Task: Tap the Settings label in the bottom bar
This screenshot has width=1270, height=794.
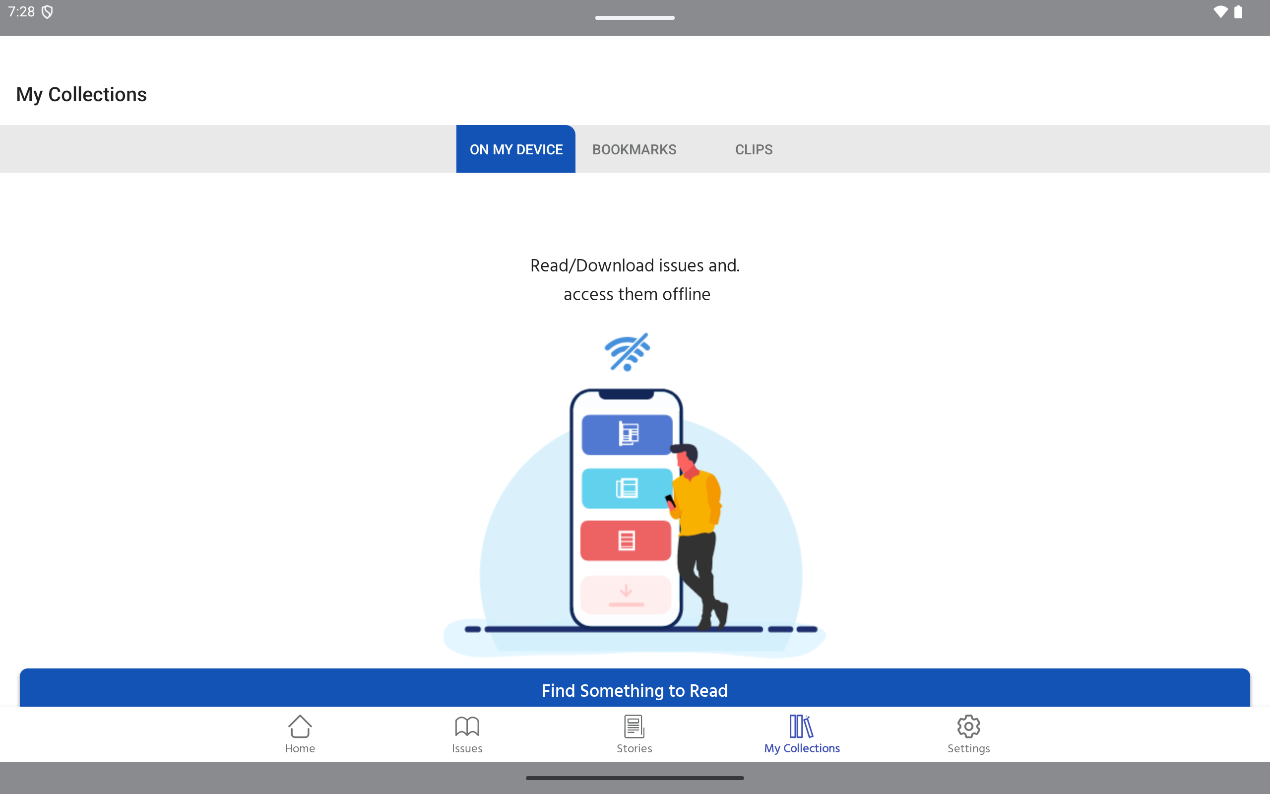Action: click(x=968, y=748)
